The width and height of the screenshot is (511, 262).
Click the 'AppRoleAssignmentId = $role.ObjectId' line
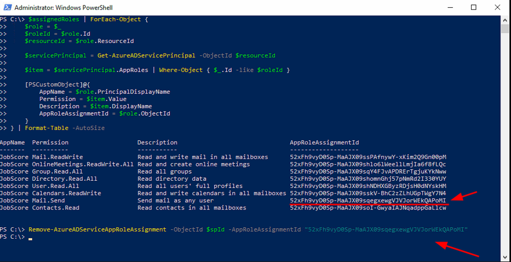105,113
